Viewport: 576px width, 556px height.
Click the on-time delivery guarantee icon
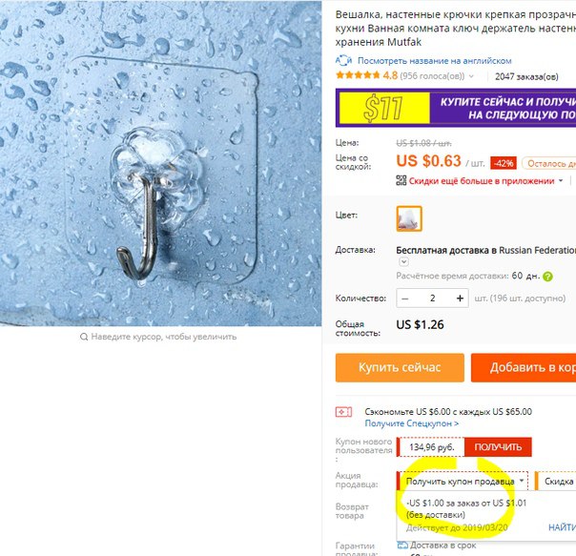point(402,546)
